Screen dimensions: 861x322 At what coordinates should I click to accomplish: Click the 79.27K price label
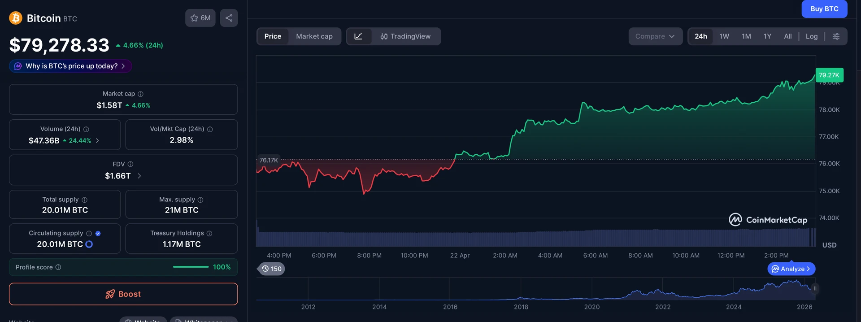click(829, 75)
